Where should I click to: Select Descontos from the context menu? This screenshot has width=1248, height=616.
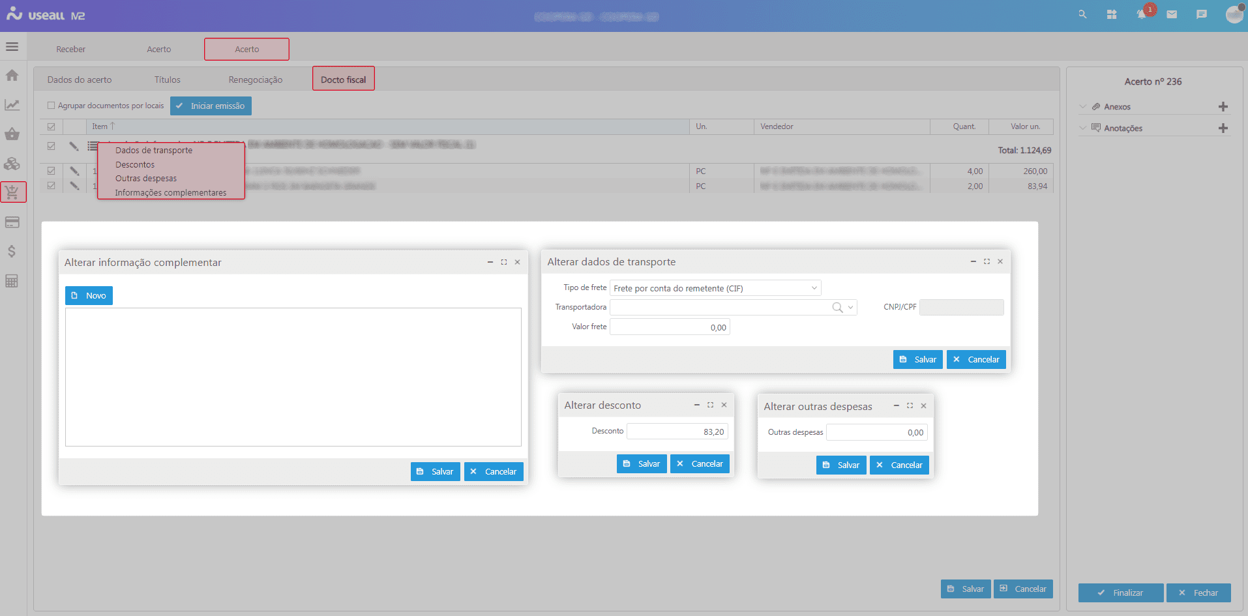134,164
